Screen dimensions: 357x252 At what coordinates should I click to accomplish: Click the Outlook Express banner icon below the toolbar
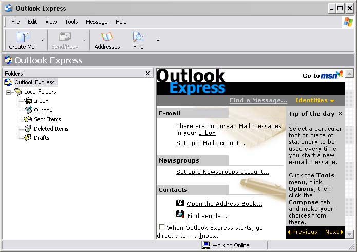(x=8, y=60)
